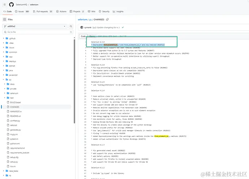249x179 pixels.
Task: Open the python.iml file icon
Action: pos(8,143)
